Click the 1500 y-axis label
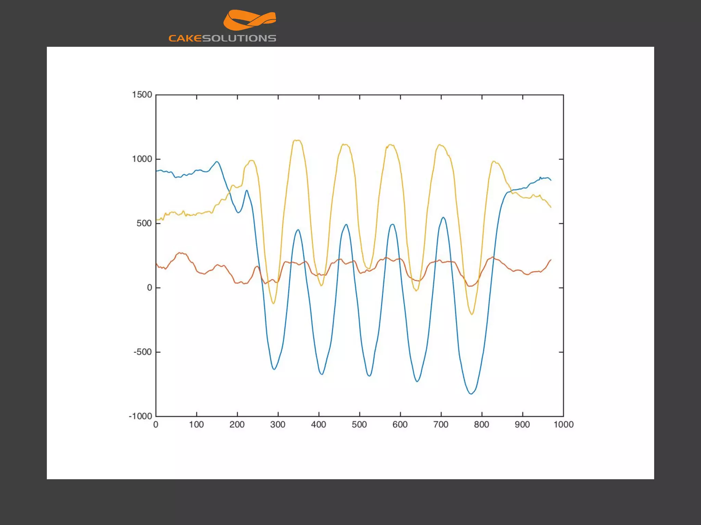Viewport: 701px width, 525px height. pos(142,95)
